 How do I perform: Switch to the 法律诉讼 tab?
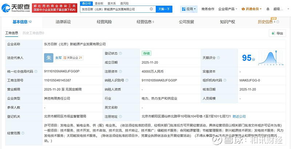[63, 22]
